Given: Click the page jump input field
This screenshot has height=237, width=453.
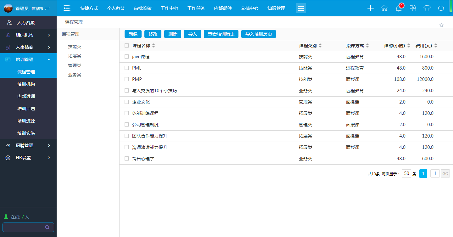Looking at the screenshot, I should pyautogui.click(x=435, y=173).
